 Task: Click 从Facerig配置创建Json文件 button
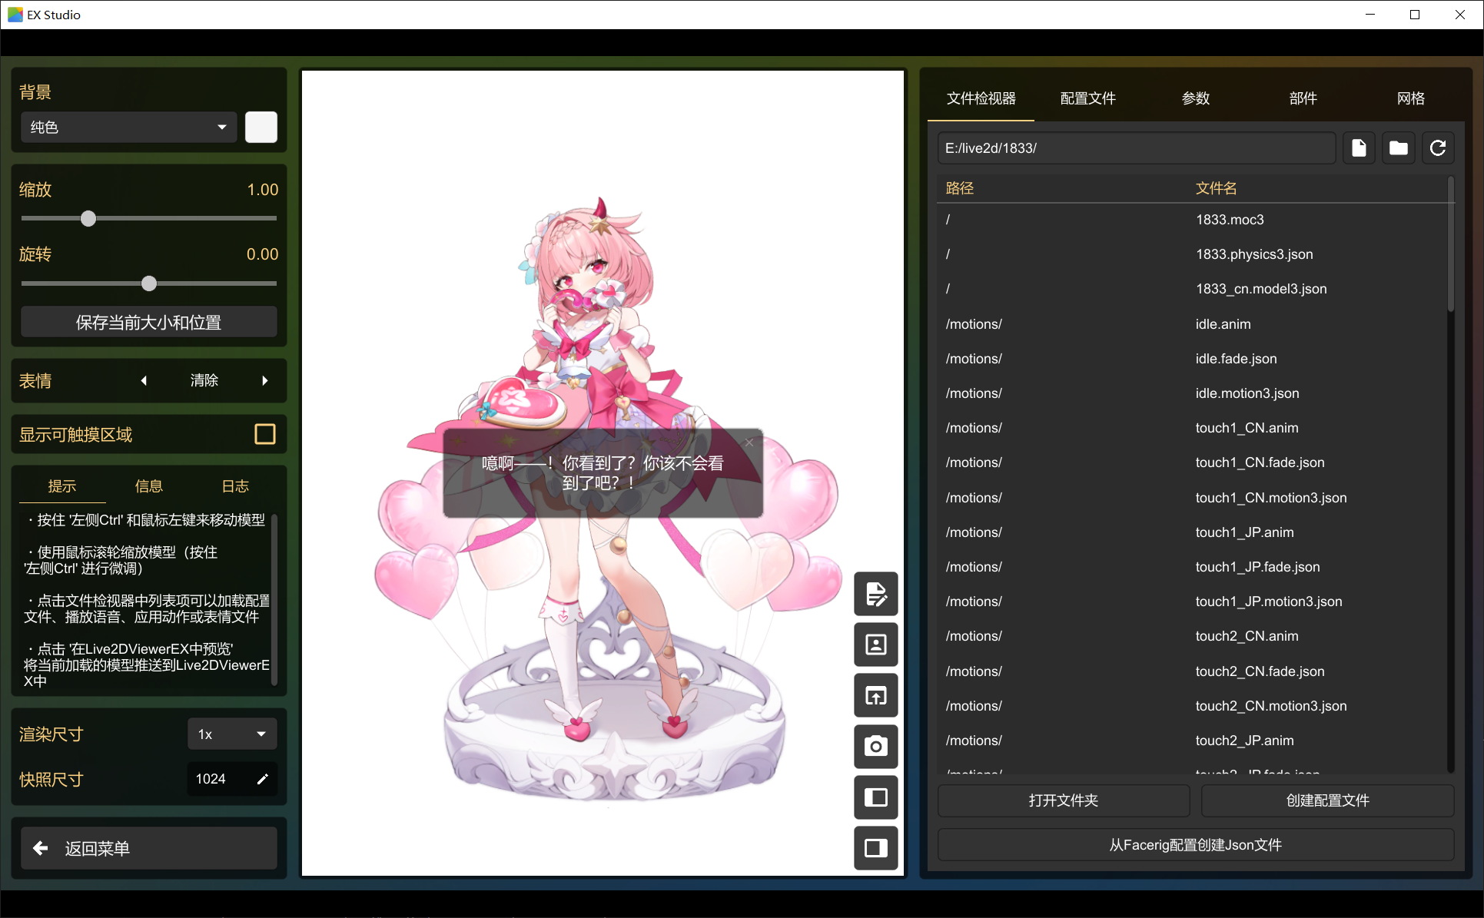pos(1196,845)
